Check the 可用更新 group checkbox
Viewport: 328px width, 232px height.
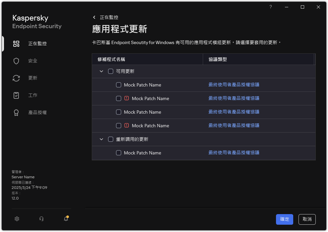tap(111, 71)
